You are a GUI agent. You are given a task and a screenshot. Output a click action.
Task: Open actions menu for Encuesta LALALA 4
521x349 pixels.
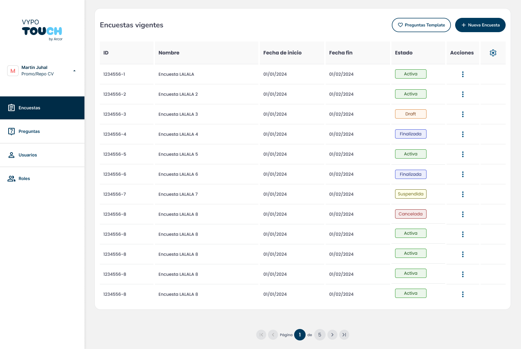pos(463,134)
